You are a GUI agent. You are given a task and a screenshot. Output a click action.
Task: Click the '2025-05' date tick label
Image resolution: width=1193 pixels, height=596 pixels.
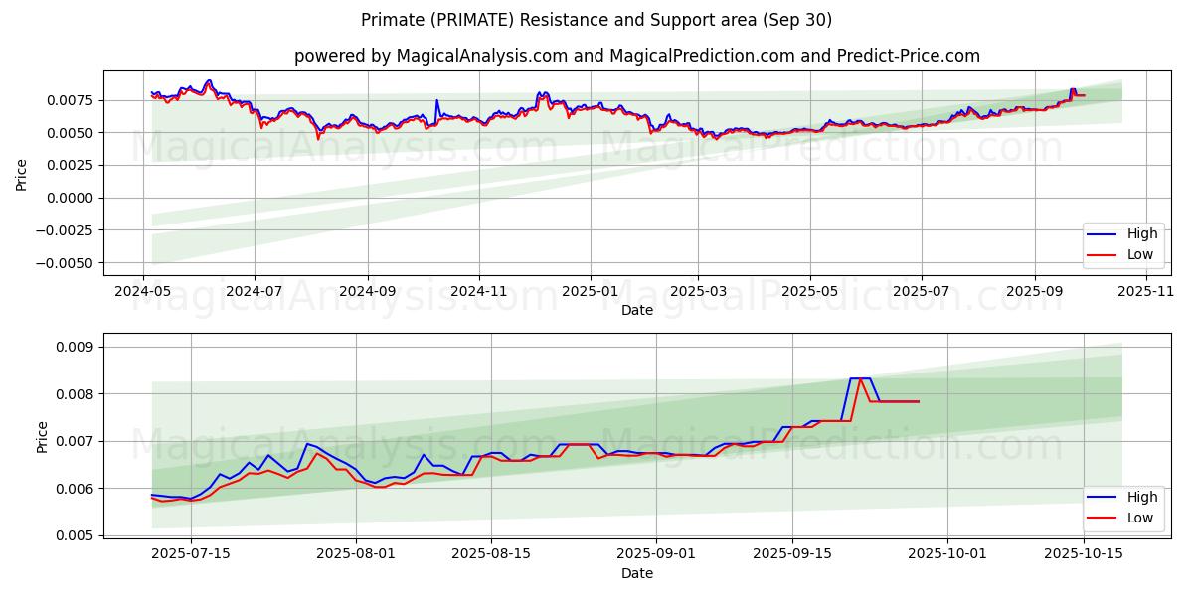(x=809, y=290)
